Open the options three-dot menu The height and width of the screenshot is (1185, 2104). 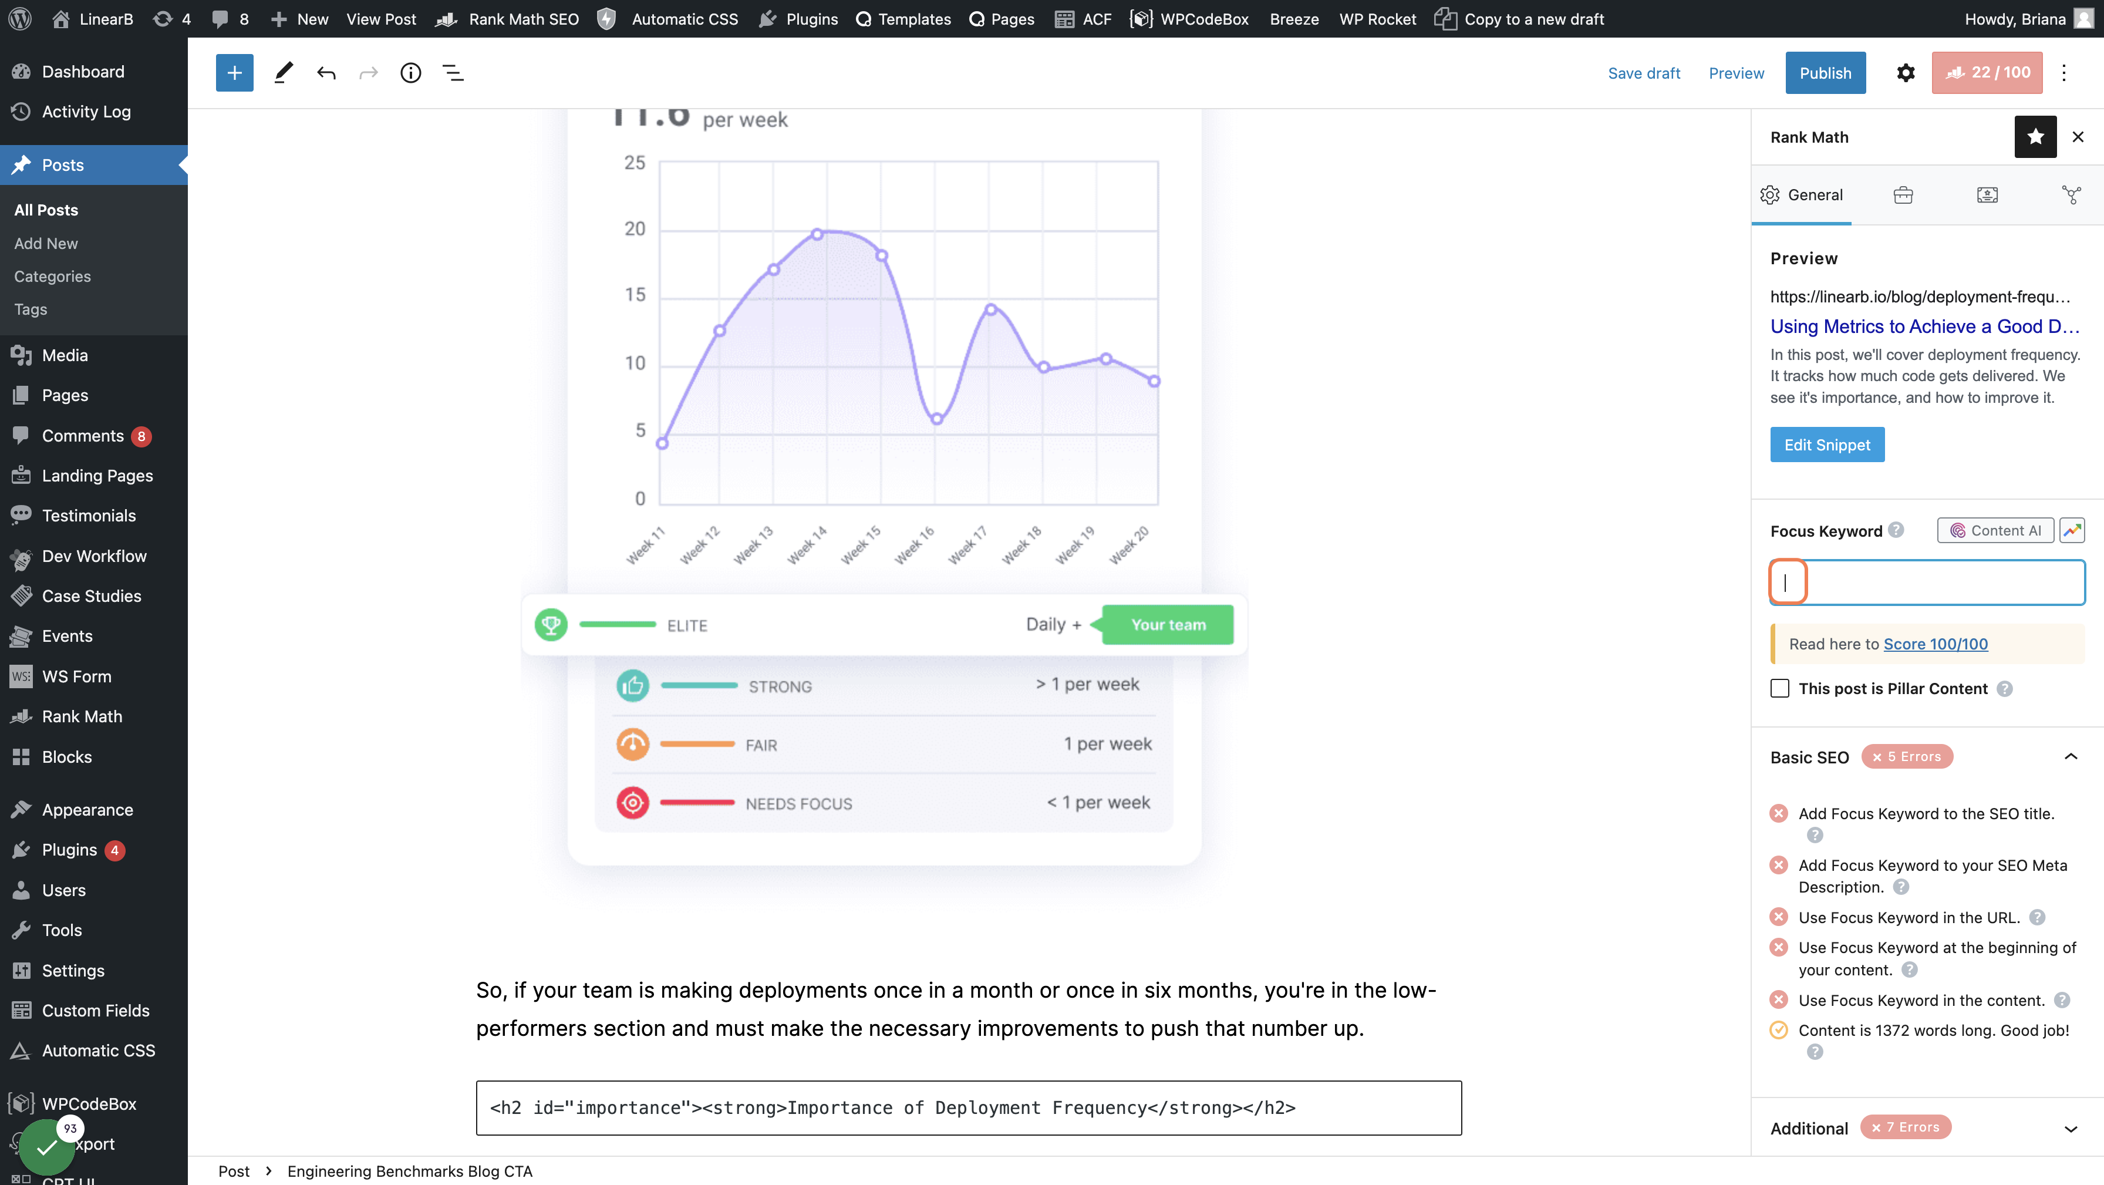pyautogui.click(x=2064, y=73)
